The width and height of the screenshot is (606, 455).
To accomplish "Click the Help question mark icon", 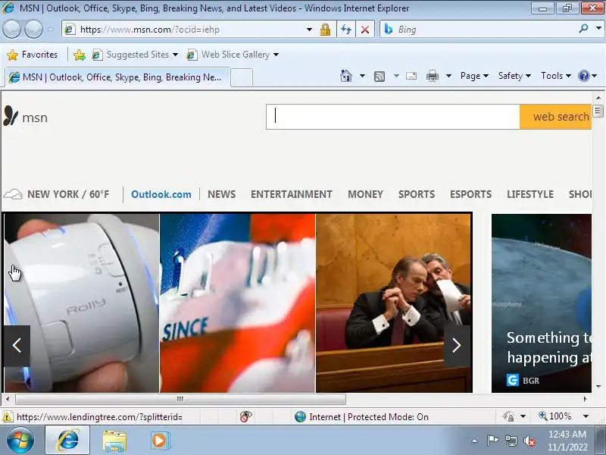I will [x=583, y=76].
